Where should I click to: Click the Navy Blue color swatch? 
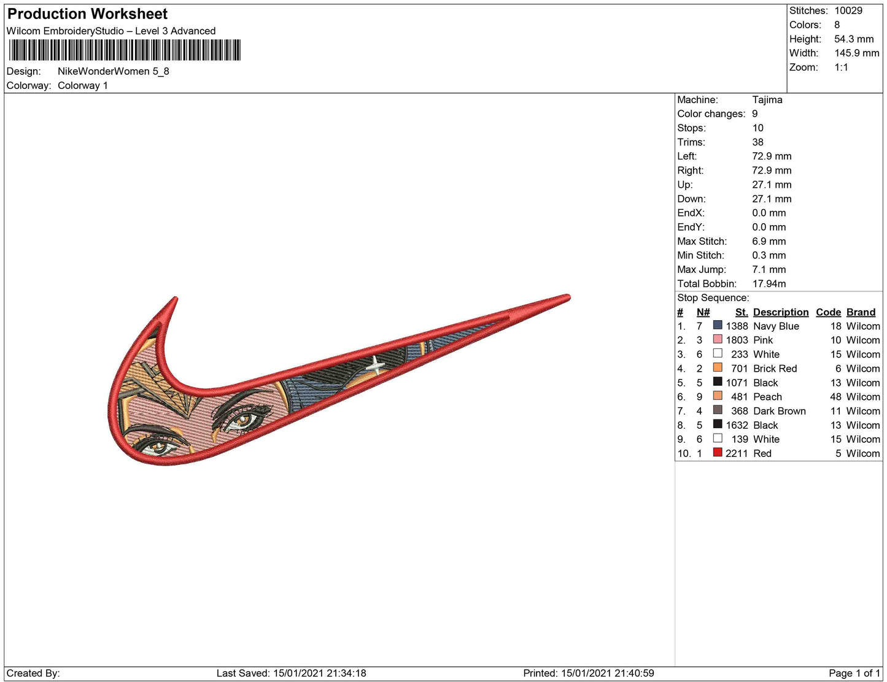[717, 325]
